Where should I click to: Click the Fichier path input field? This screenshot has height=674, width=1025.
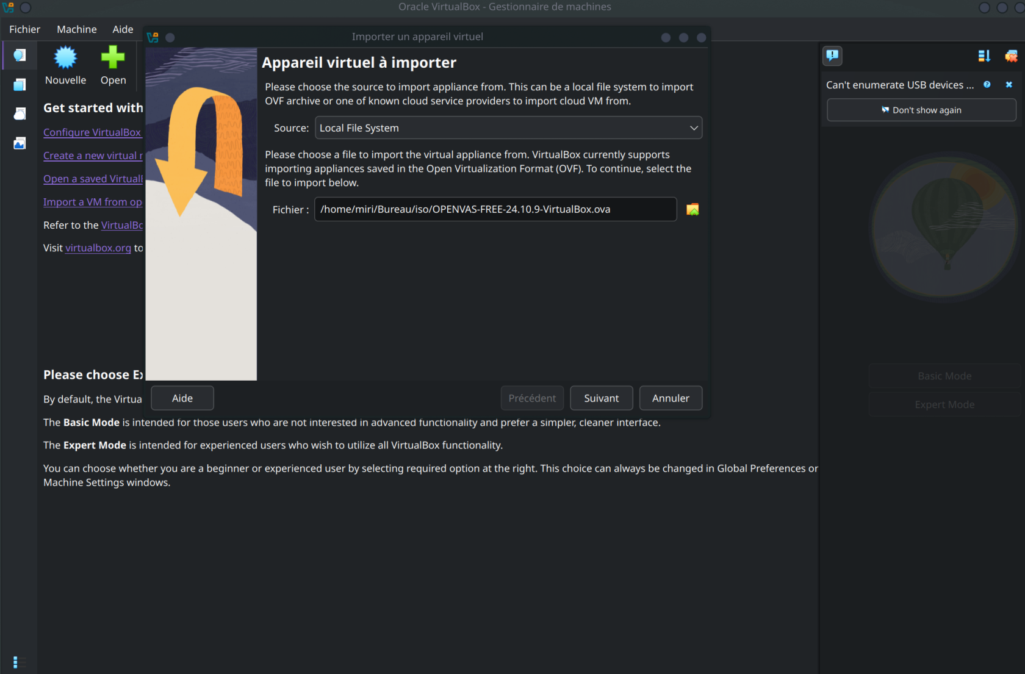pyautogui.click(x=495, y=209)
